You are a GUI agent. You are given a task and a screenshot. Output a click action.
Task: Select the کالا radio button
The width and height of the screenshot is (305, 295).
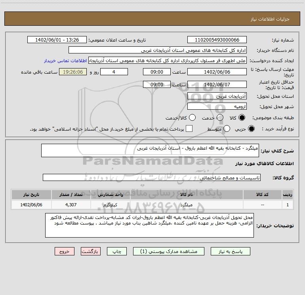[x=242, y=118]
